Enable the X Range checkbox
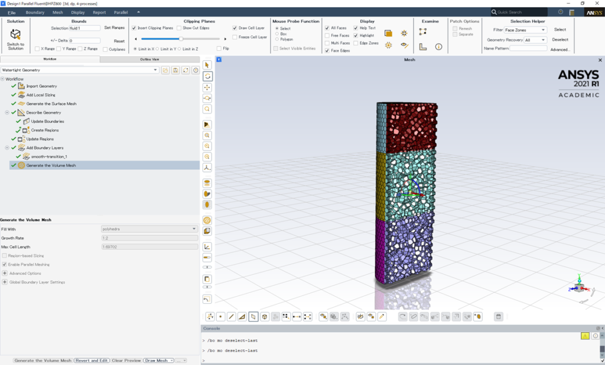605x365 pixels. click(x=37, y=49)
